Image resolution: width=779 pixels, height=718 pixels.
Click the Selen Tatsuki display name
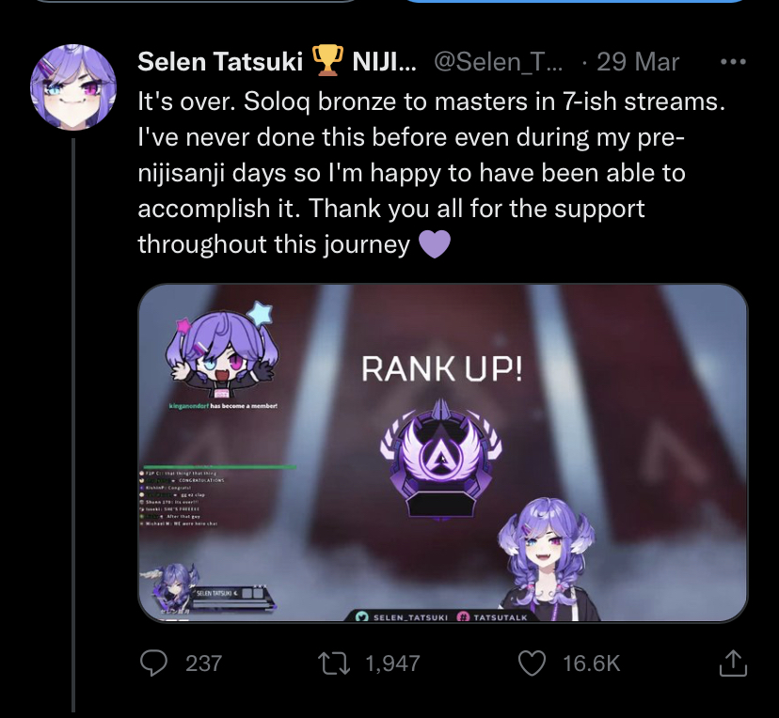pos(220,62)
